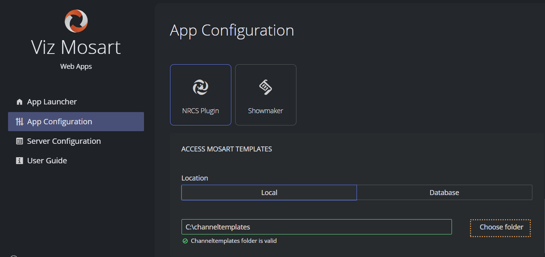Viewport: 545px width, 257px height.
Task: Open App Launcher in sidebar
Action: click(x=76, y=102)
